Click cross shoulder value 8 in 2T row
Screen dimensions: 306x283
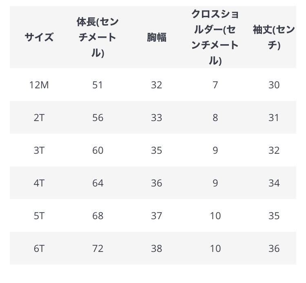[215, 118]
